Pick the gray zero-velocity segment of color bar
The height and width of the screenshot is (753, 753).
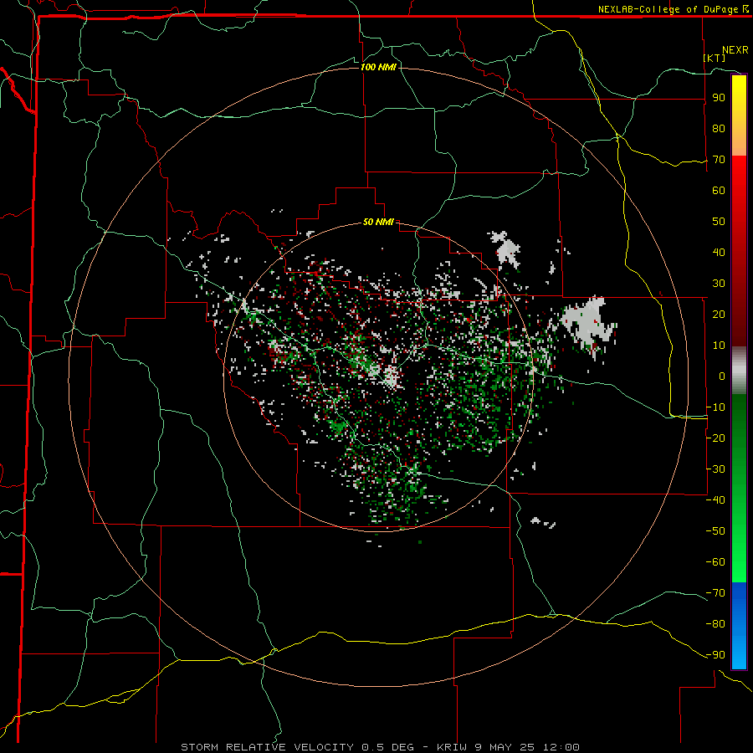tap(739, 371)
